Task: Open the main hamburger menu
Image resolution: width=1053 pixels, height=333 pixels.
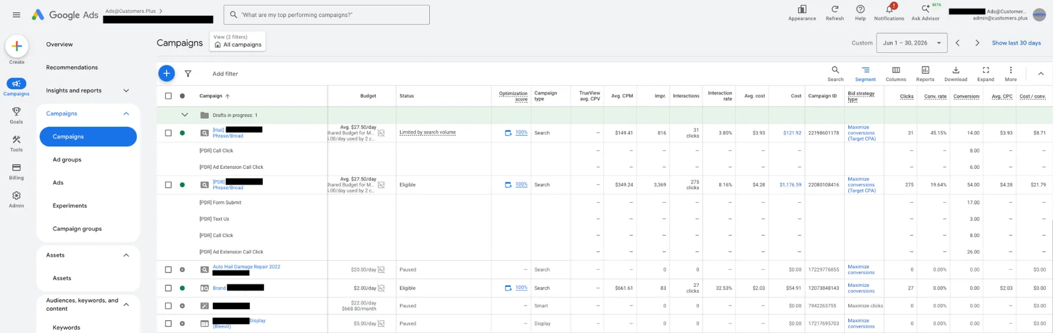Action: click(x=16, y=15)
